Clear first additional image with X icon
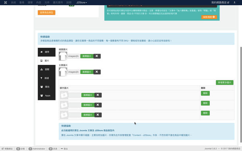This screenshot has width=242, height=151. point(98,95)
